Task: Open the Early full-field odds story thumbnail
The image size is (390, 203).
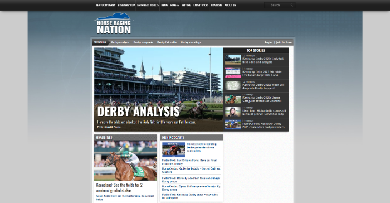Action: pyautogui.click(x=233, y=60)
